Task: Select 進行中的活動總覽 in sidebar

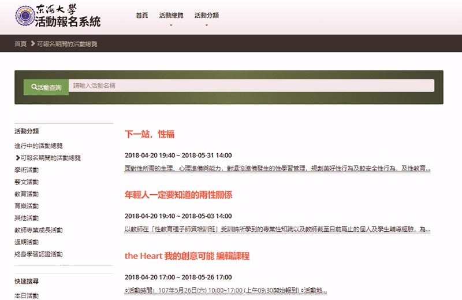Action: coord(39,146)
